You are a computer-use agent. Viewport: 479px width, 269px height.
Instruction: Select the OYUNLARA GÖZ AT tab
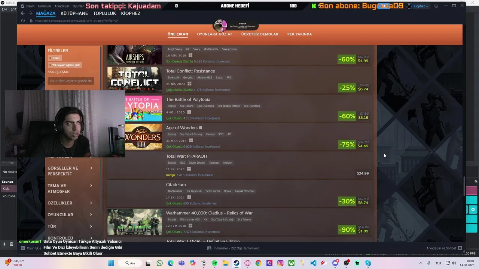[214, 34]
